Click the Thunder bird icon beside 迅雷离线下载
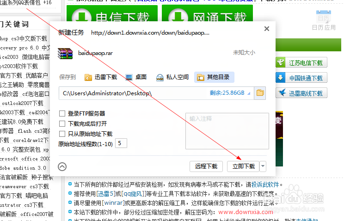 click(282, 92)
